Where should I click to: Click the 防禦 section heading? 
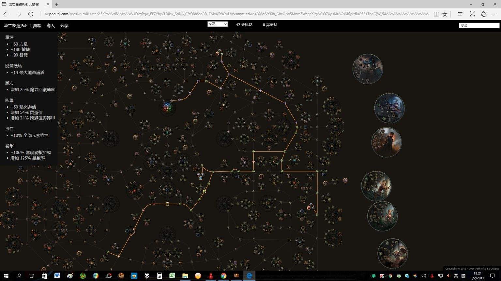tap(9, 100)
